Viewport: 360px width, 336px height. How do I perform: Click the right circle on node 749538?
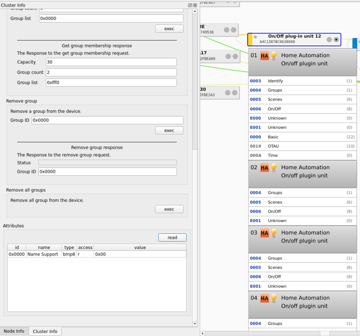233,30
